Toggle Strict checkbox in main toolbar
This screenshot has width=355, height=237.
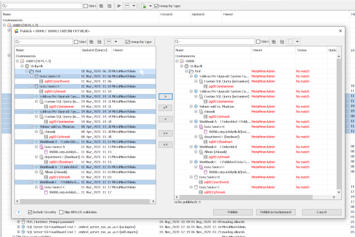[x=86, y=6]
